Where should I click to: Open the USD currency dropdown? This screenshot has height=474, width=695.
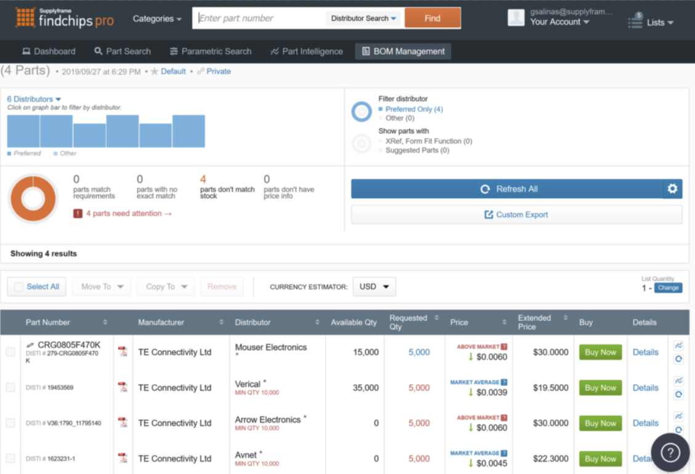(x=374, y=287)
